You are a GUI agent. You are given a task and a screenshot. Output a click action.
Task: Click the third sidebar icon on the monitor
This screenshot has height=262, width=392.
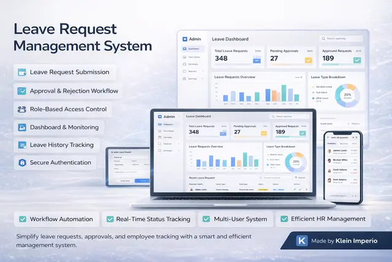click(184, 64)
